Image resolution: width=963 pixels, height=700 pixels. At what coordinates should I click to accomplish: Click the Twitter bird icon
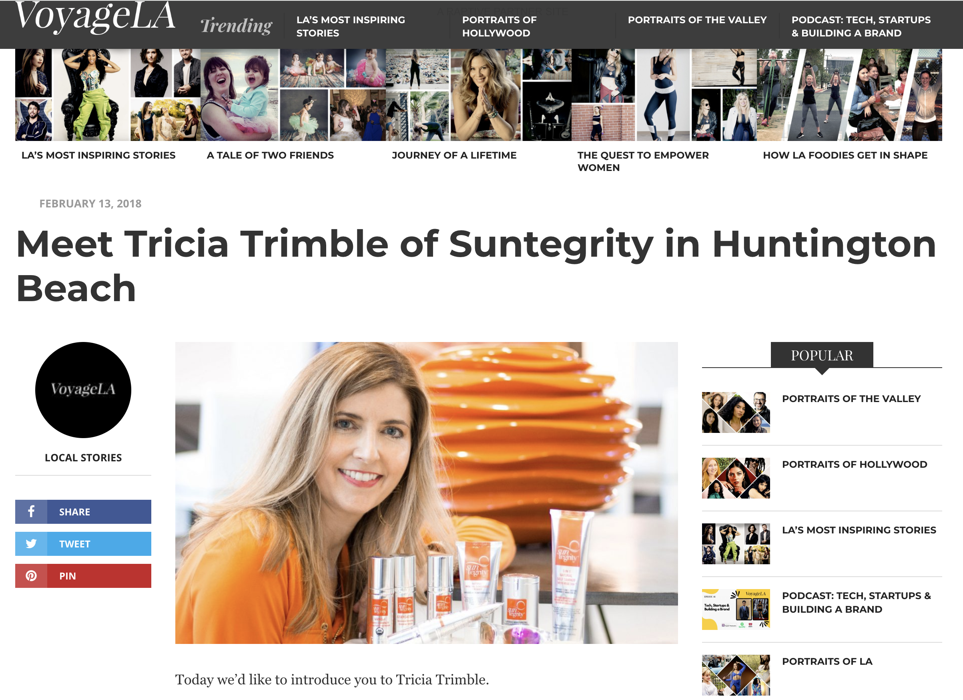[31, 543]
